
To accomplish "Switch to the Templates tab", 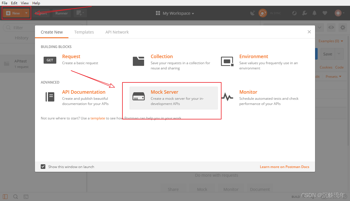I will click(84, 32).
